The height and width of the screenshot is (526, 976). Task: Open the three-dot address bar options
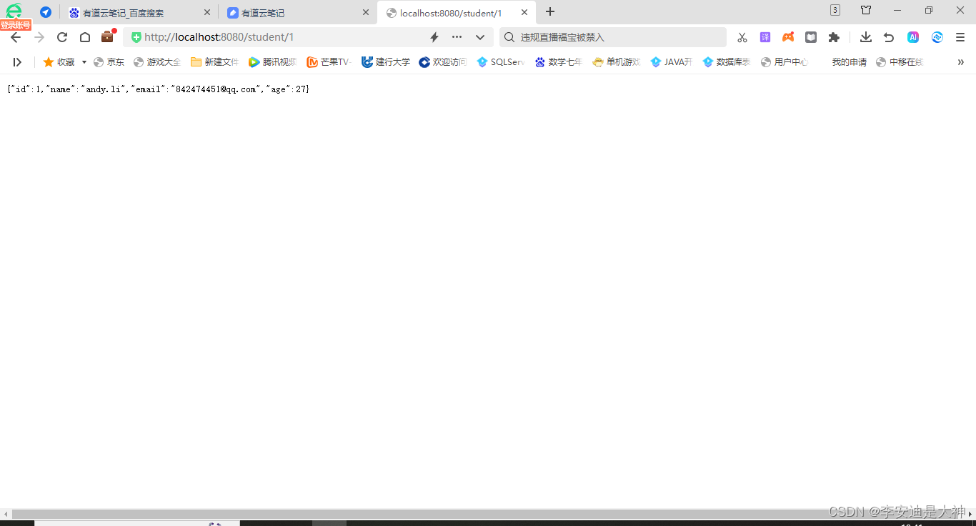pyautogui.click(x=457, y=37)
